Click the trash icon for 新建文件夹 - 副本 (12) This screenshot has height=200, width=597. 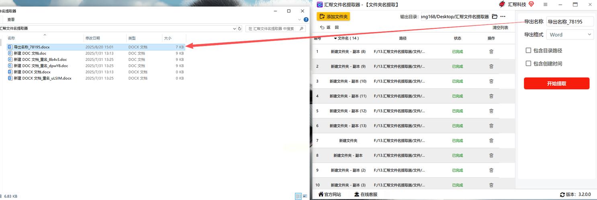491,111
